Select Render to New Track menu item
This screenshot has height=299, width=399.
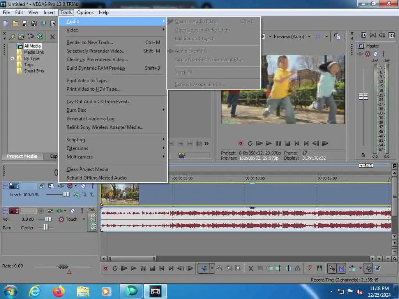pyautogui.click(x=113, y=42)
